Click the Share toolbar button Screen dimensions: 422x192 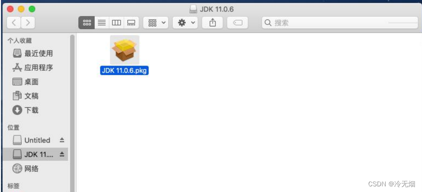[x=213, y=23]
